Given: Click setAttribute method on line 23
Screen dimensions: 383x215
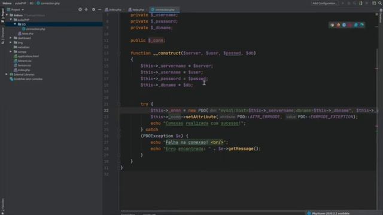Looking at the screenshot, I should 201,117.
